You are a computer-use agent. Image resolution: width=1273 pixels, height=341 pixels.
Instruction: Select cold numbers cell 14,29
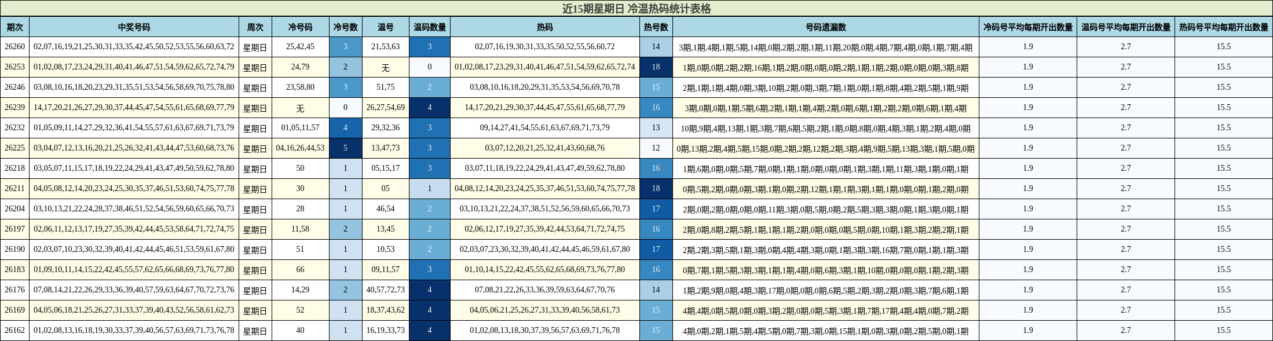300,290
